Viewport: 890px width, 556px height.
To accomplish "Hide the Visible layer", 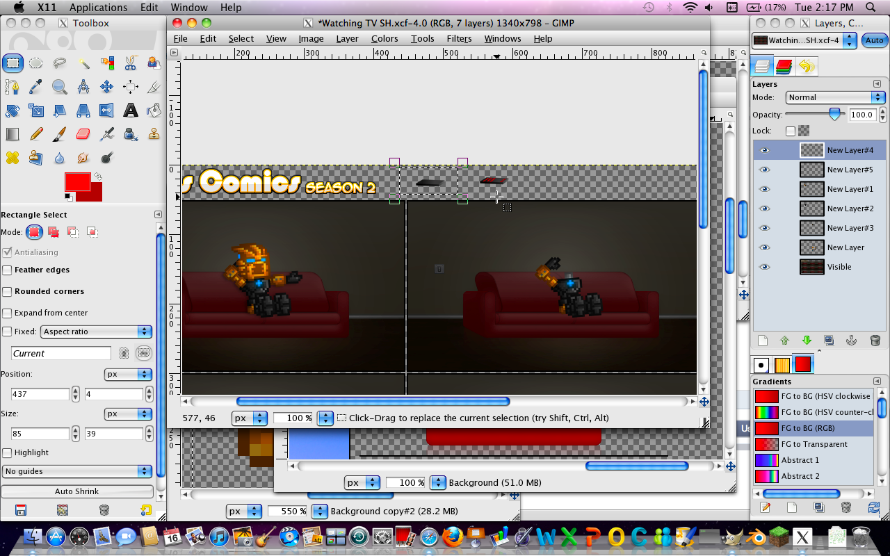I will 764,267.
